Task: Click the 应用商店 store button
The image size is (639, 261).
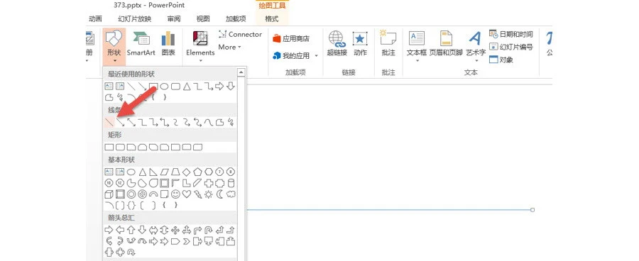Action: tap(291, 39)
